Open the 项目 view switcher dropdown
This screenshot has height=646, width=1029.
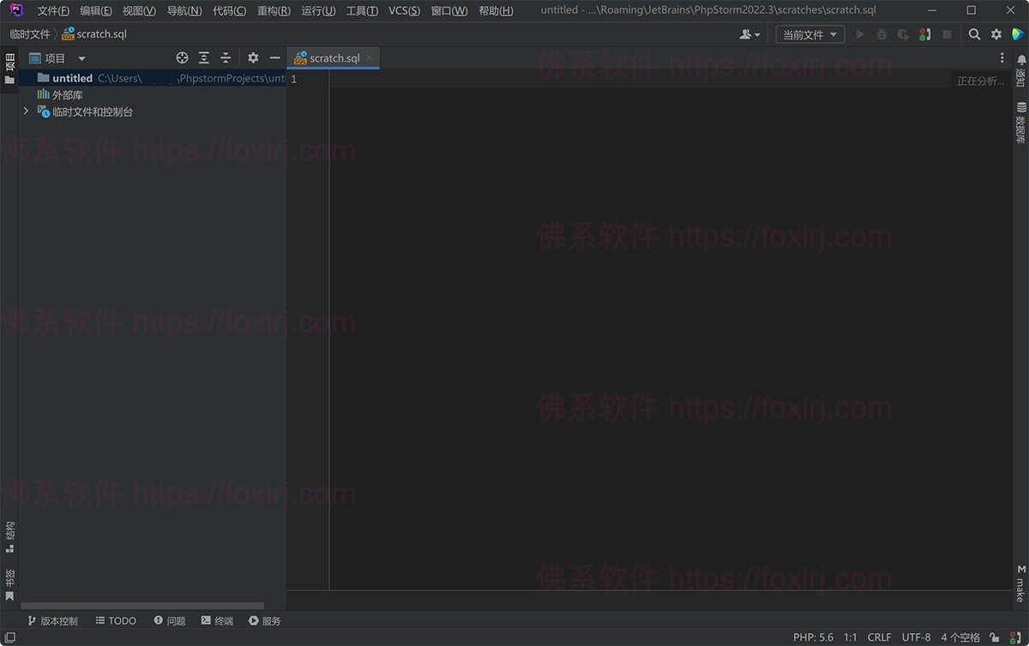tap(81, 57)
